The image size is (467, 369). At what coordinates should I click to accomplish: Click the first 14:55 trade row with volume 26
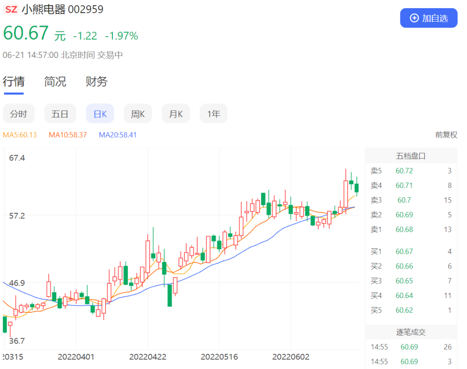(x=411, y=347)
